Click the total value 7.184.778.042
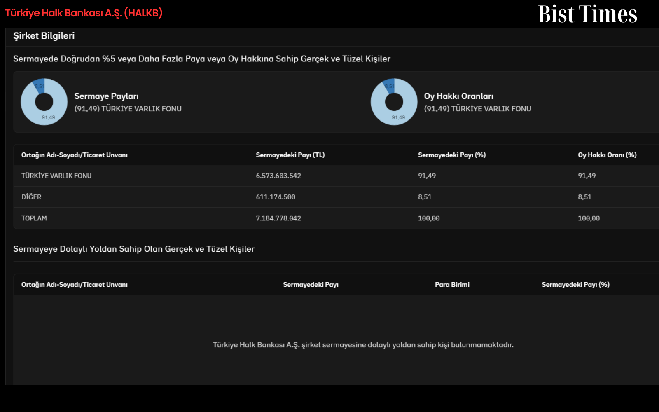The width and height of the screenshot is (659, 412). (x=278, y=218)
